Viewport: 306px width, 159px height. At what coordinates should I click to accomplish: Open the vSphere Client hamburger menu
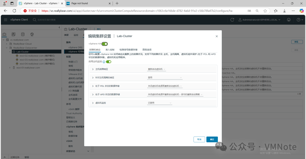[x=5, y=20]
